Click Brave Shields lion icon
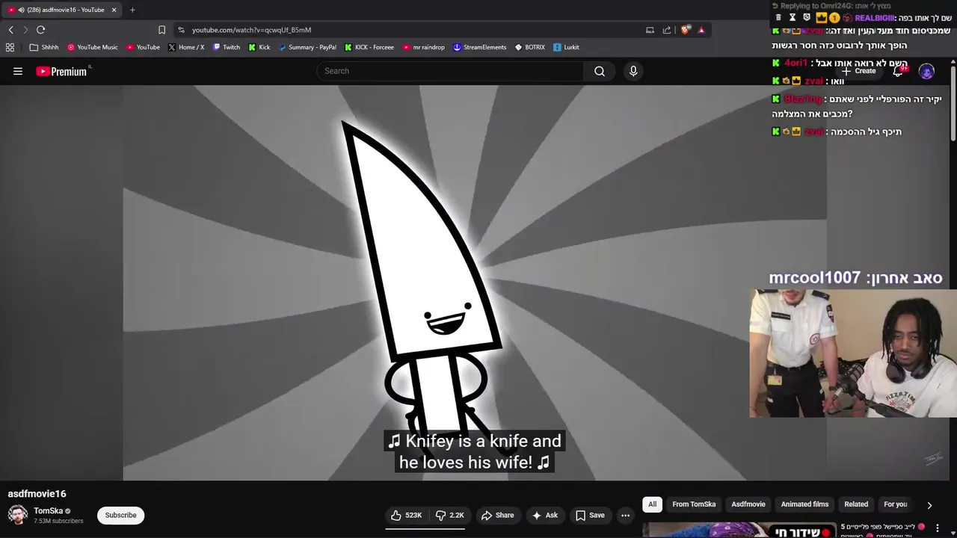This screenshot has width=957, height=538. tap(685, 30)
